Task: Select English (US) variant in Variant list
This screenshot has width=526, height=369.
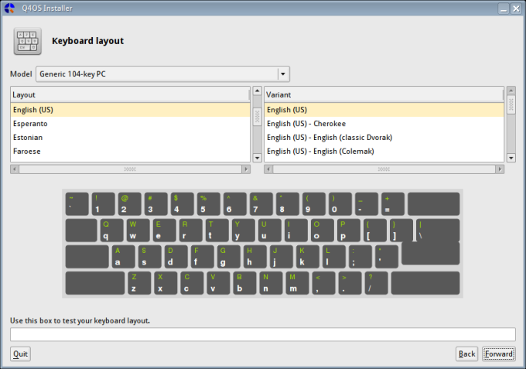Action: pyautogui.click(x=384, y=110)
